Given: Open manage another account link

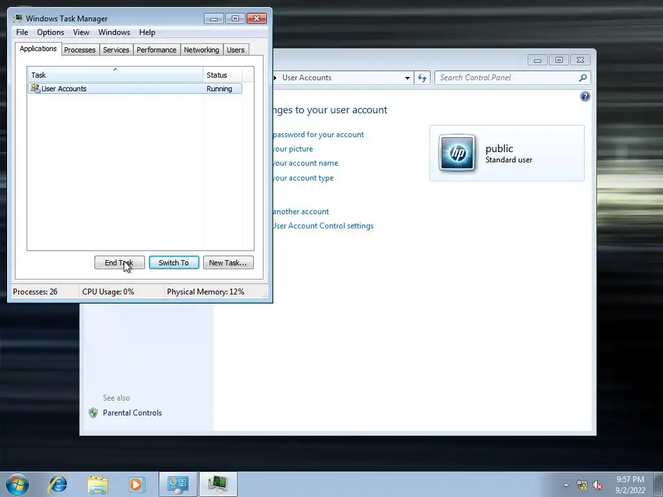Looking at the screenshot, I should click(x=301, y=212).
